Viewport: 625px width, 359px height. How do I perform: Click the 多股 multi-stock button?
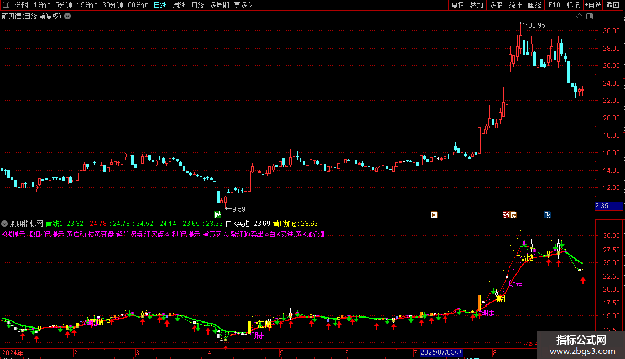pyautogui.click(x=496, y=5)
